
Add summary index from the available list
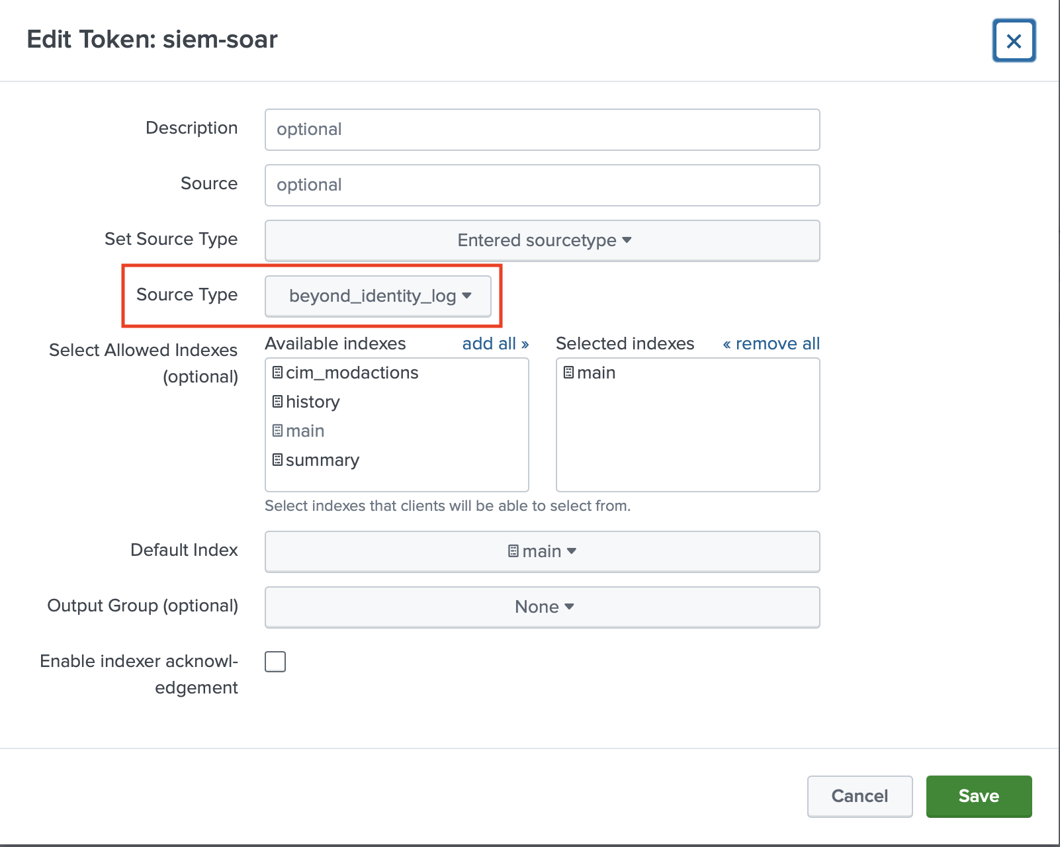coord(322,460)
